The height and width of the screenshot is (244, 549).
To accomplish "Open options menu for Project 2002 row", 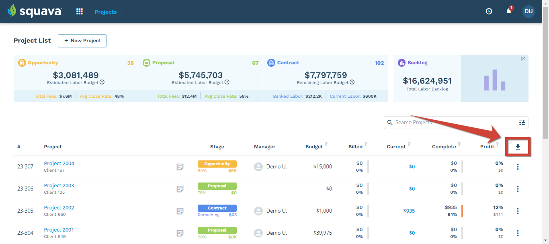I will [x=518, y=211].
